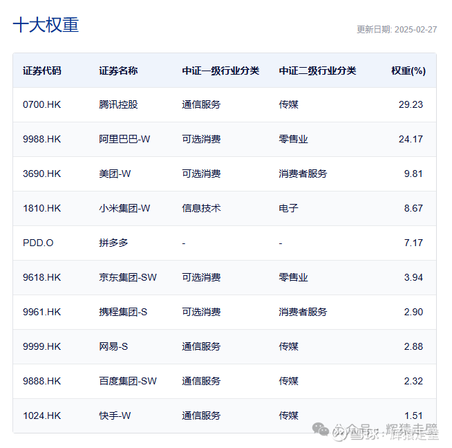Click weight value 9.81
This screenshot has width=452, height=448.
[413, 174]
